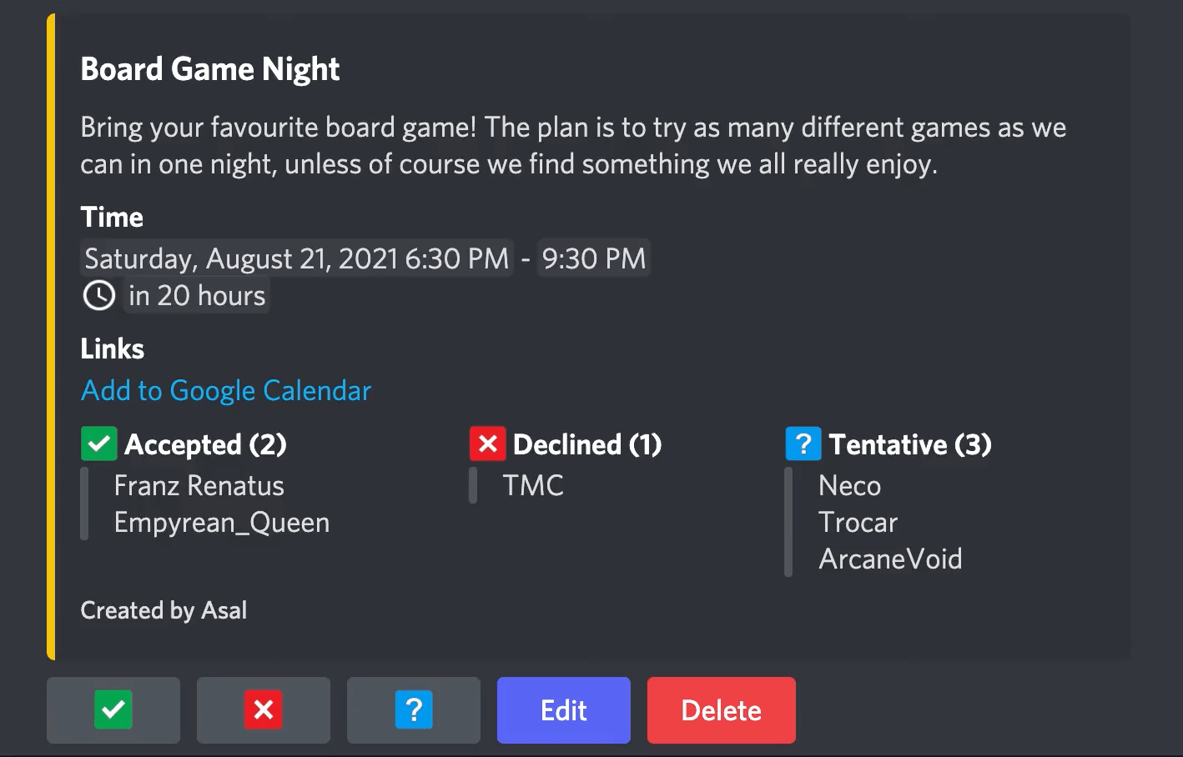This screenshot has height=757, width=1183.
Task: Click the green check icon next to Accepted
Action: 98,444
